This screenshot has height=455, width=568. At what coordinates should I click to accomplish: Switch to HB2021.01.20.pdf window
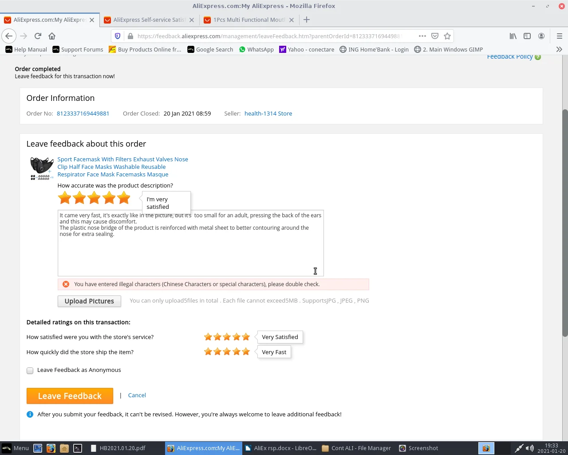[118, 448]
